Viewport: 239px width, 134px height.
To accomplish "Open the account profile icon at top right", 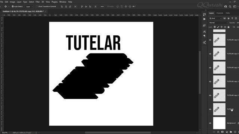I will pyautogui.click(x=226, y=7).
